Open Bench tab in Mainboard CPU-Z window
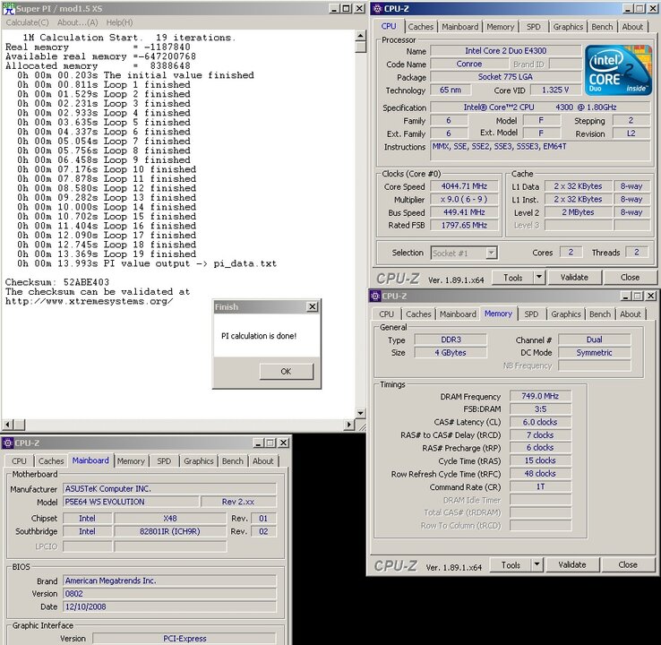Screen dimensions: 661x645 click(x=233, y=461)
